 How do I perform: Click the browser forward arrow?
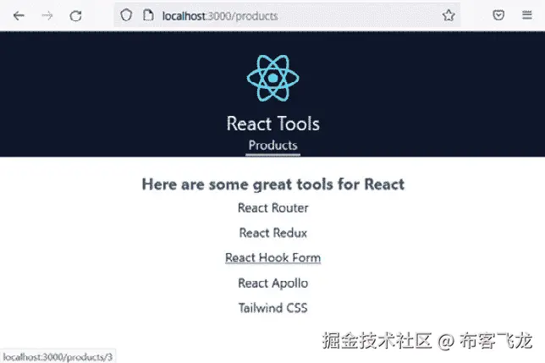tap(47, 15)
